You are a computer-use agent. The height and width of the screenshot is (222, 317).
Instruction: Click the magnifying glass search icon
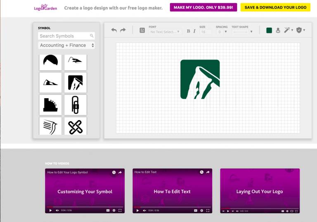[92, 36]
